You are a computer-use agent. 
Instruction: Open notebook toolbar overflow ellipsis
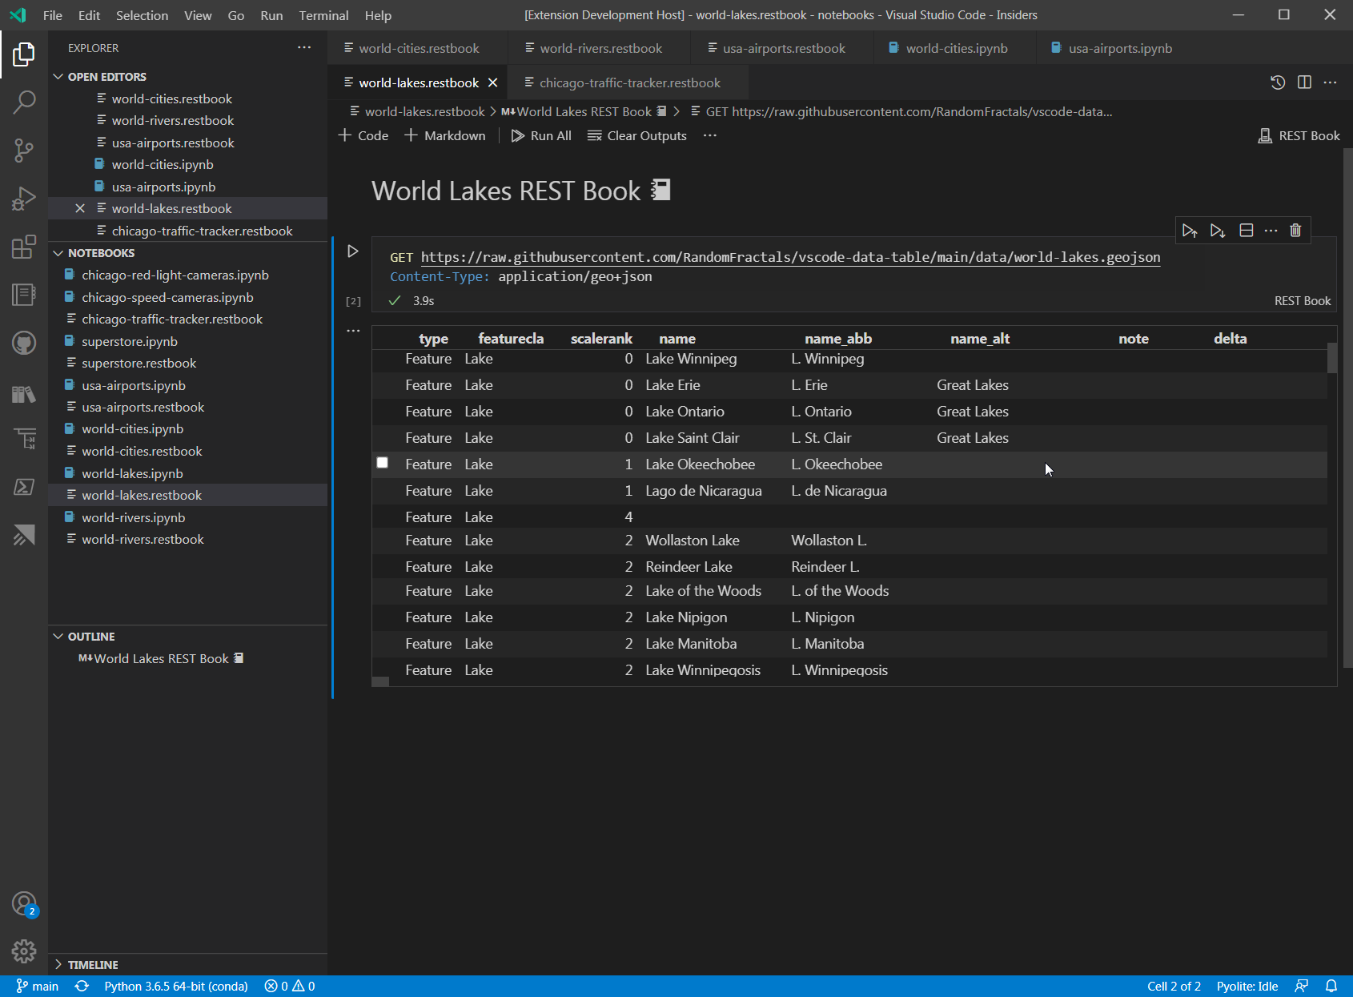pyautogui.click(x=710, y=135)
